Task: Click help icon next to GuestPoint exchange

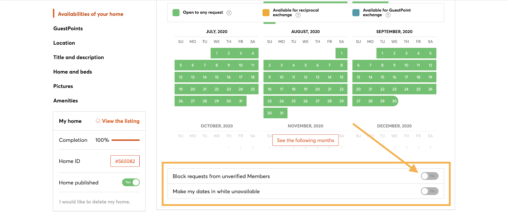Action: pos(388,15)
